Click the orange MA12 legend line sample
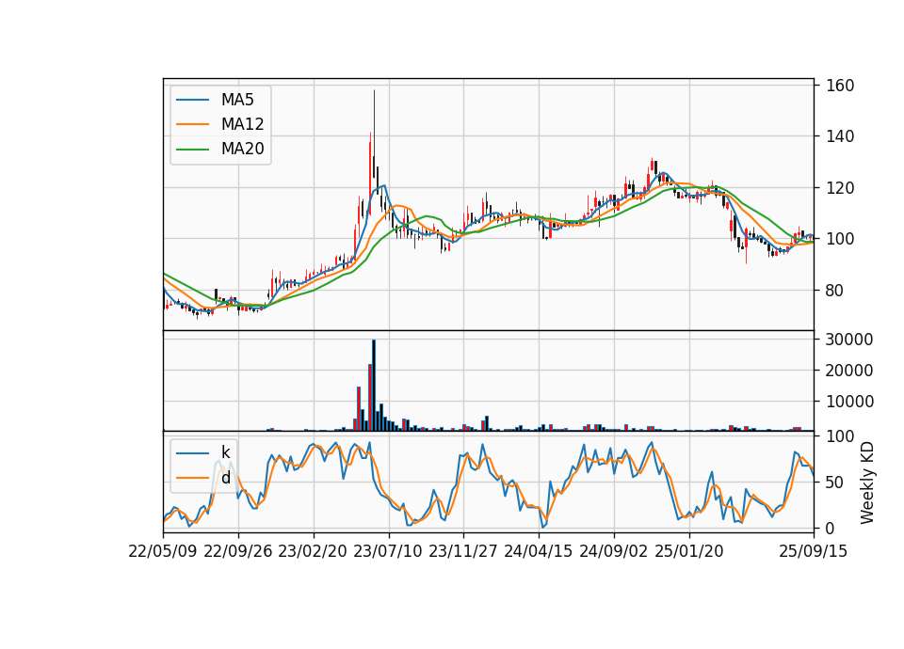 point(192,124)
